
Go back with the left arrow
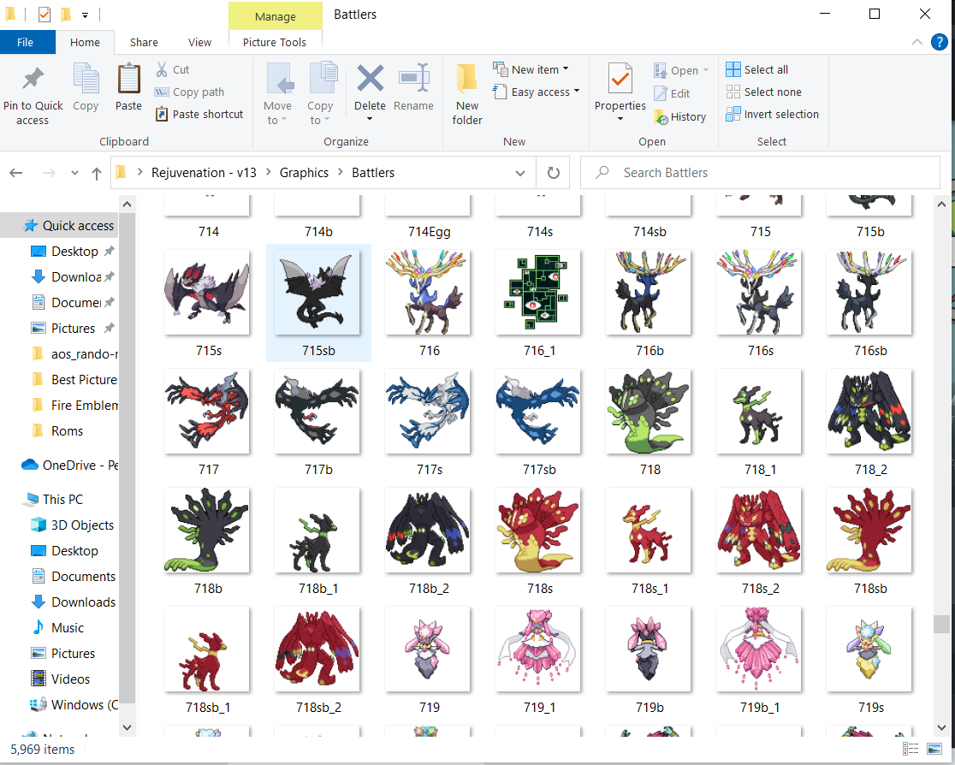[x=16, y=173]
